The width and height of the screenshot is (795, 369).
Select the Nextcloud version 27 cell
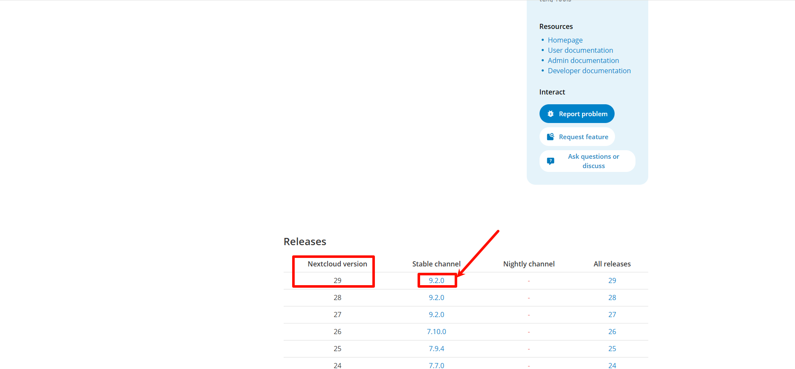337,315
